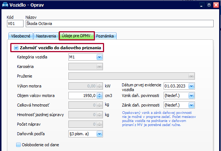221x151 pixels.
Task: Click the Pruženie dropdown arrow
Action: coord(191,76)
